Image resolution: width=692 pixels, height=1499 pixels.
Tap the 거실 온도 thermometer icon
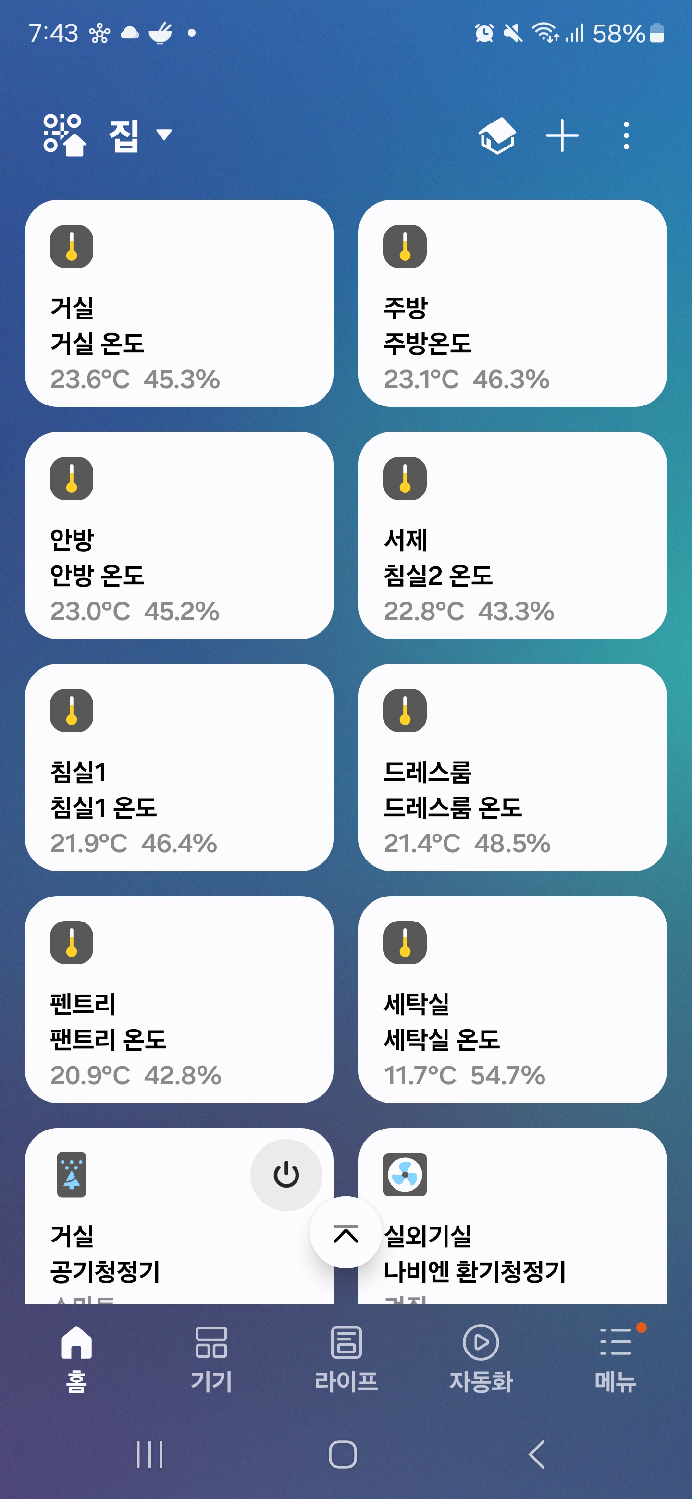[x=72, y=246]
